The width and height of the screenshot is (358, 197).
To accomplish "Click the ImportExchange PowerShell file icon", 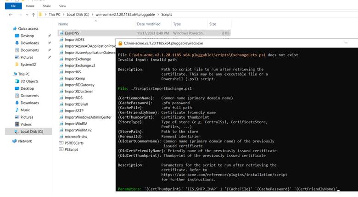I will (61, 59).
